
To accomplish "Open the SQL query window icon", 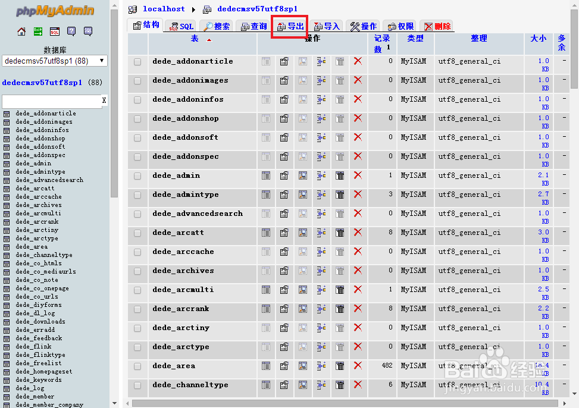I will pyautogui.click(x=55, y=32).
